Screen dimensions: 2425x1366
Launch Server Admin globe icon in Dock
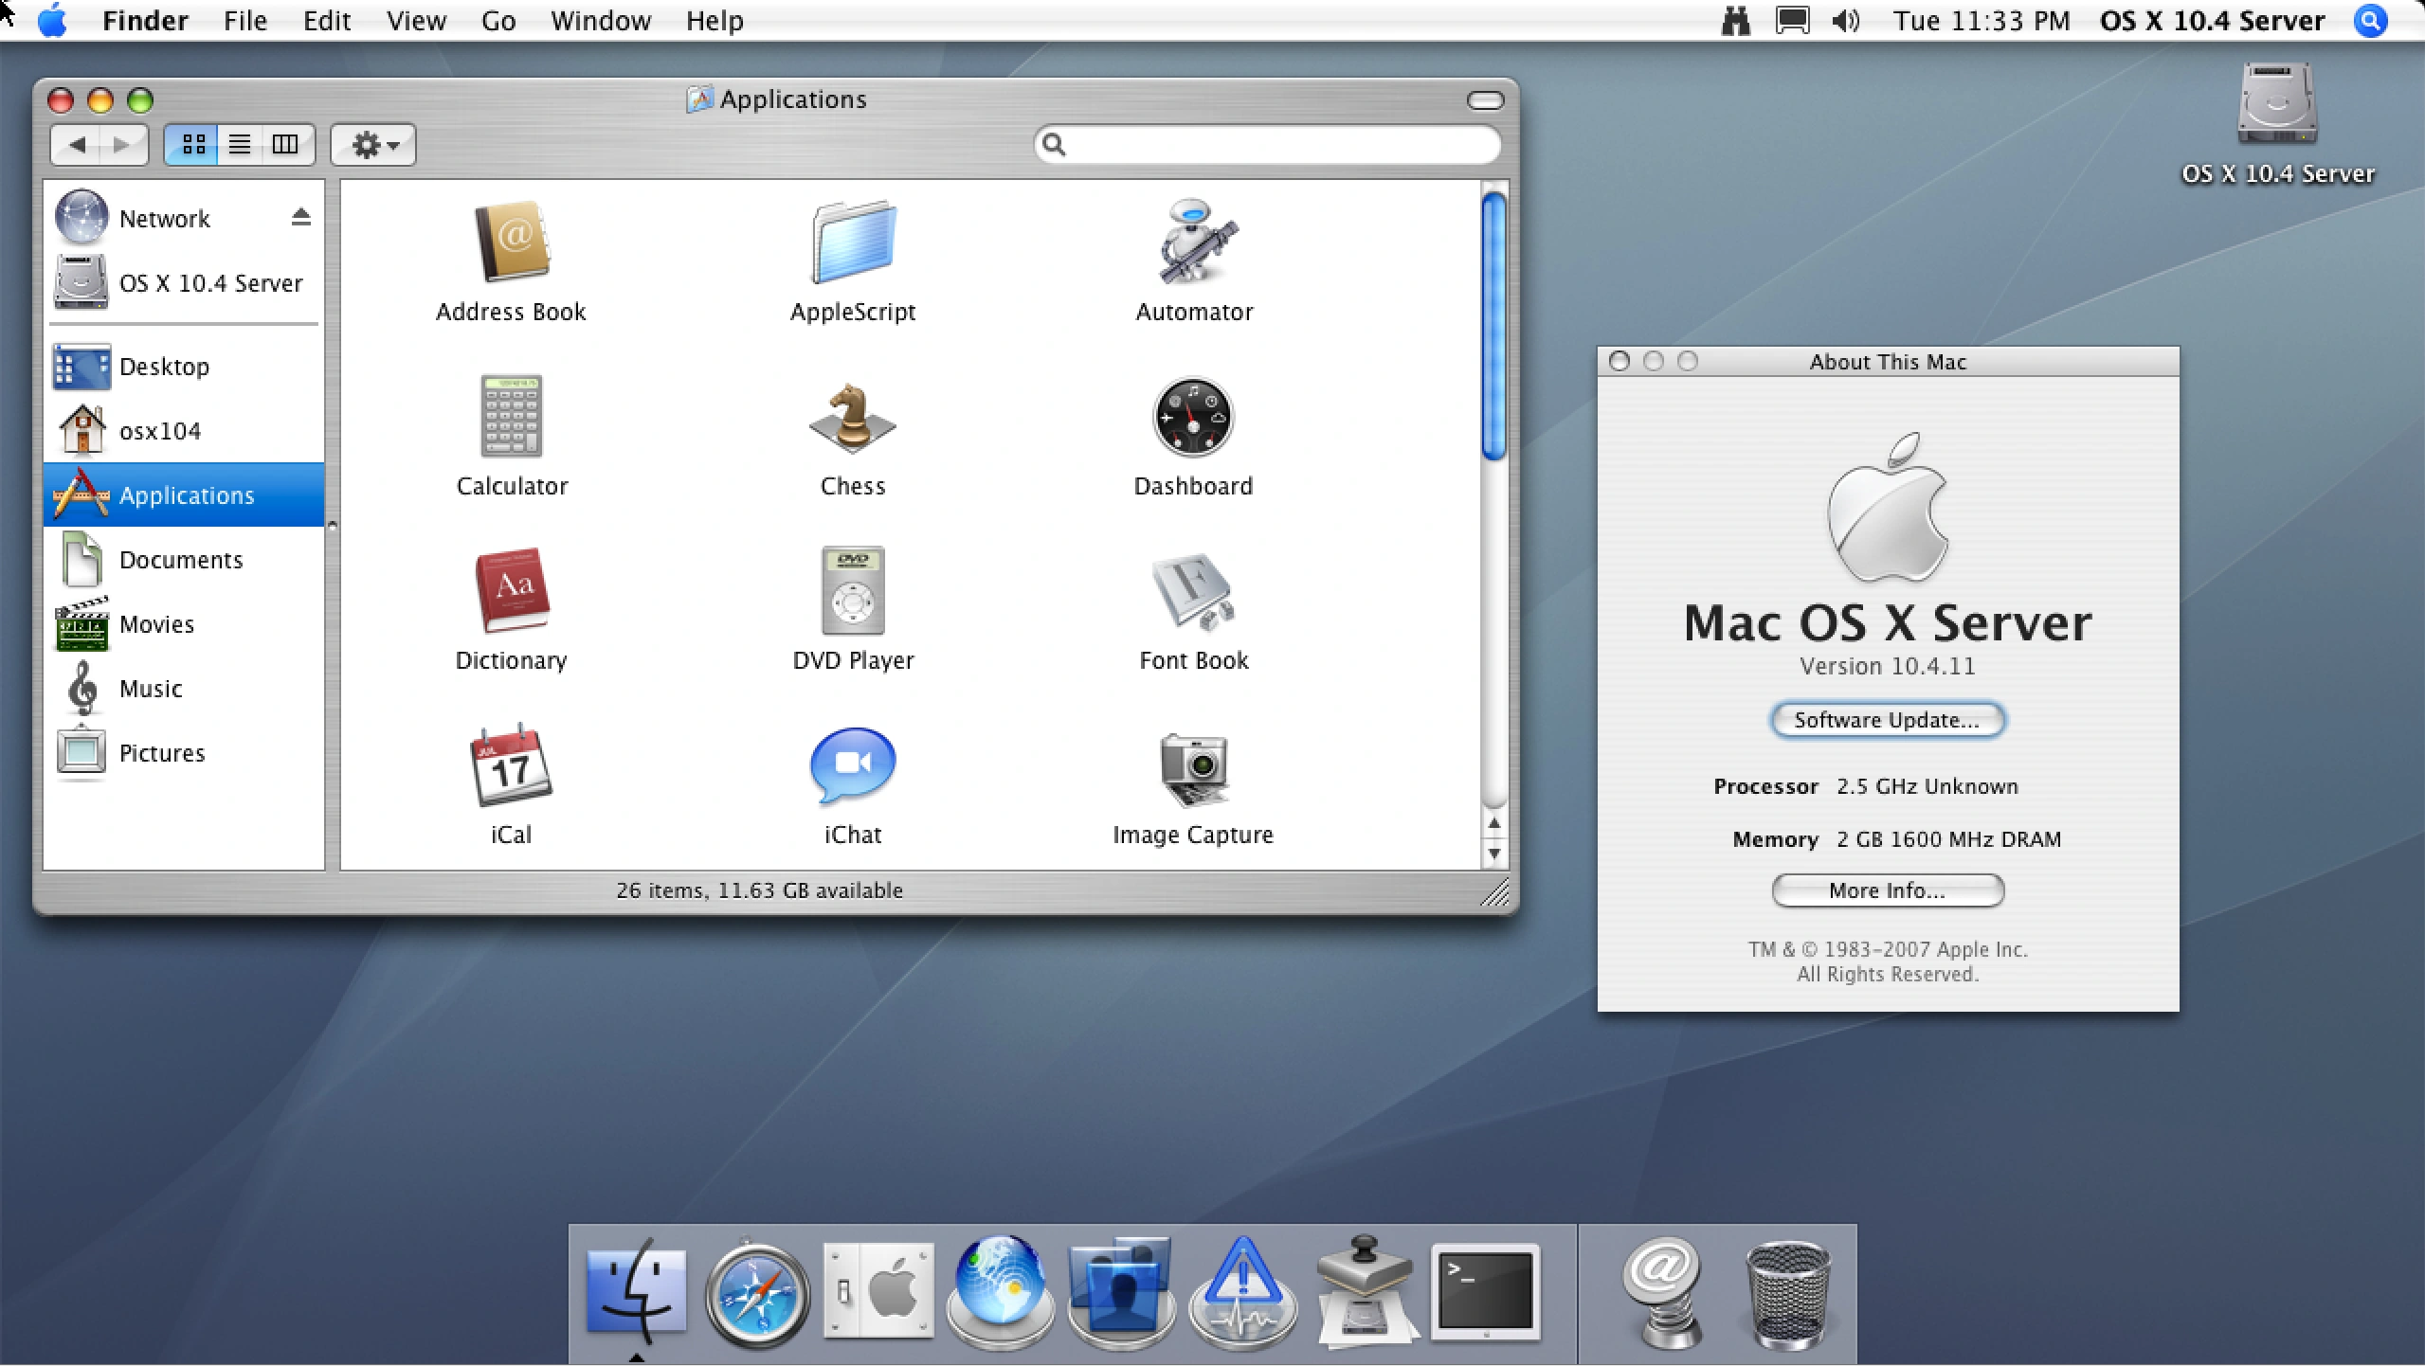(998, 1290)
